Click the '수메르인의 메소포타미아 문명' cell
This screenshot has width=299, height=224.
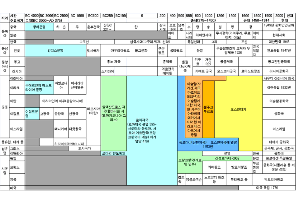39,88
